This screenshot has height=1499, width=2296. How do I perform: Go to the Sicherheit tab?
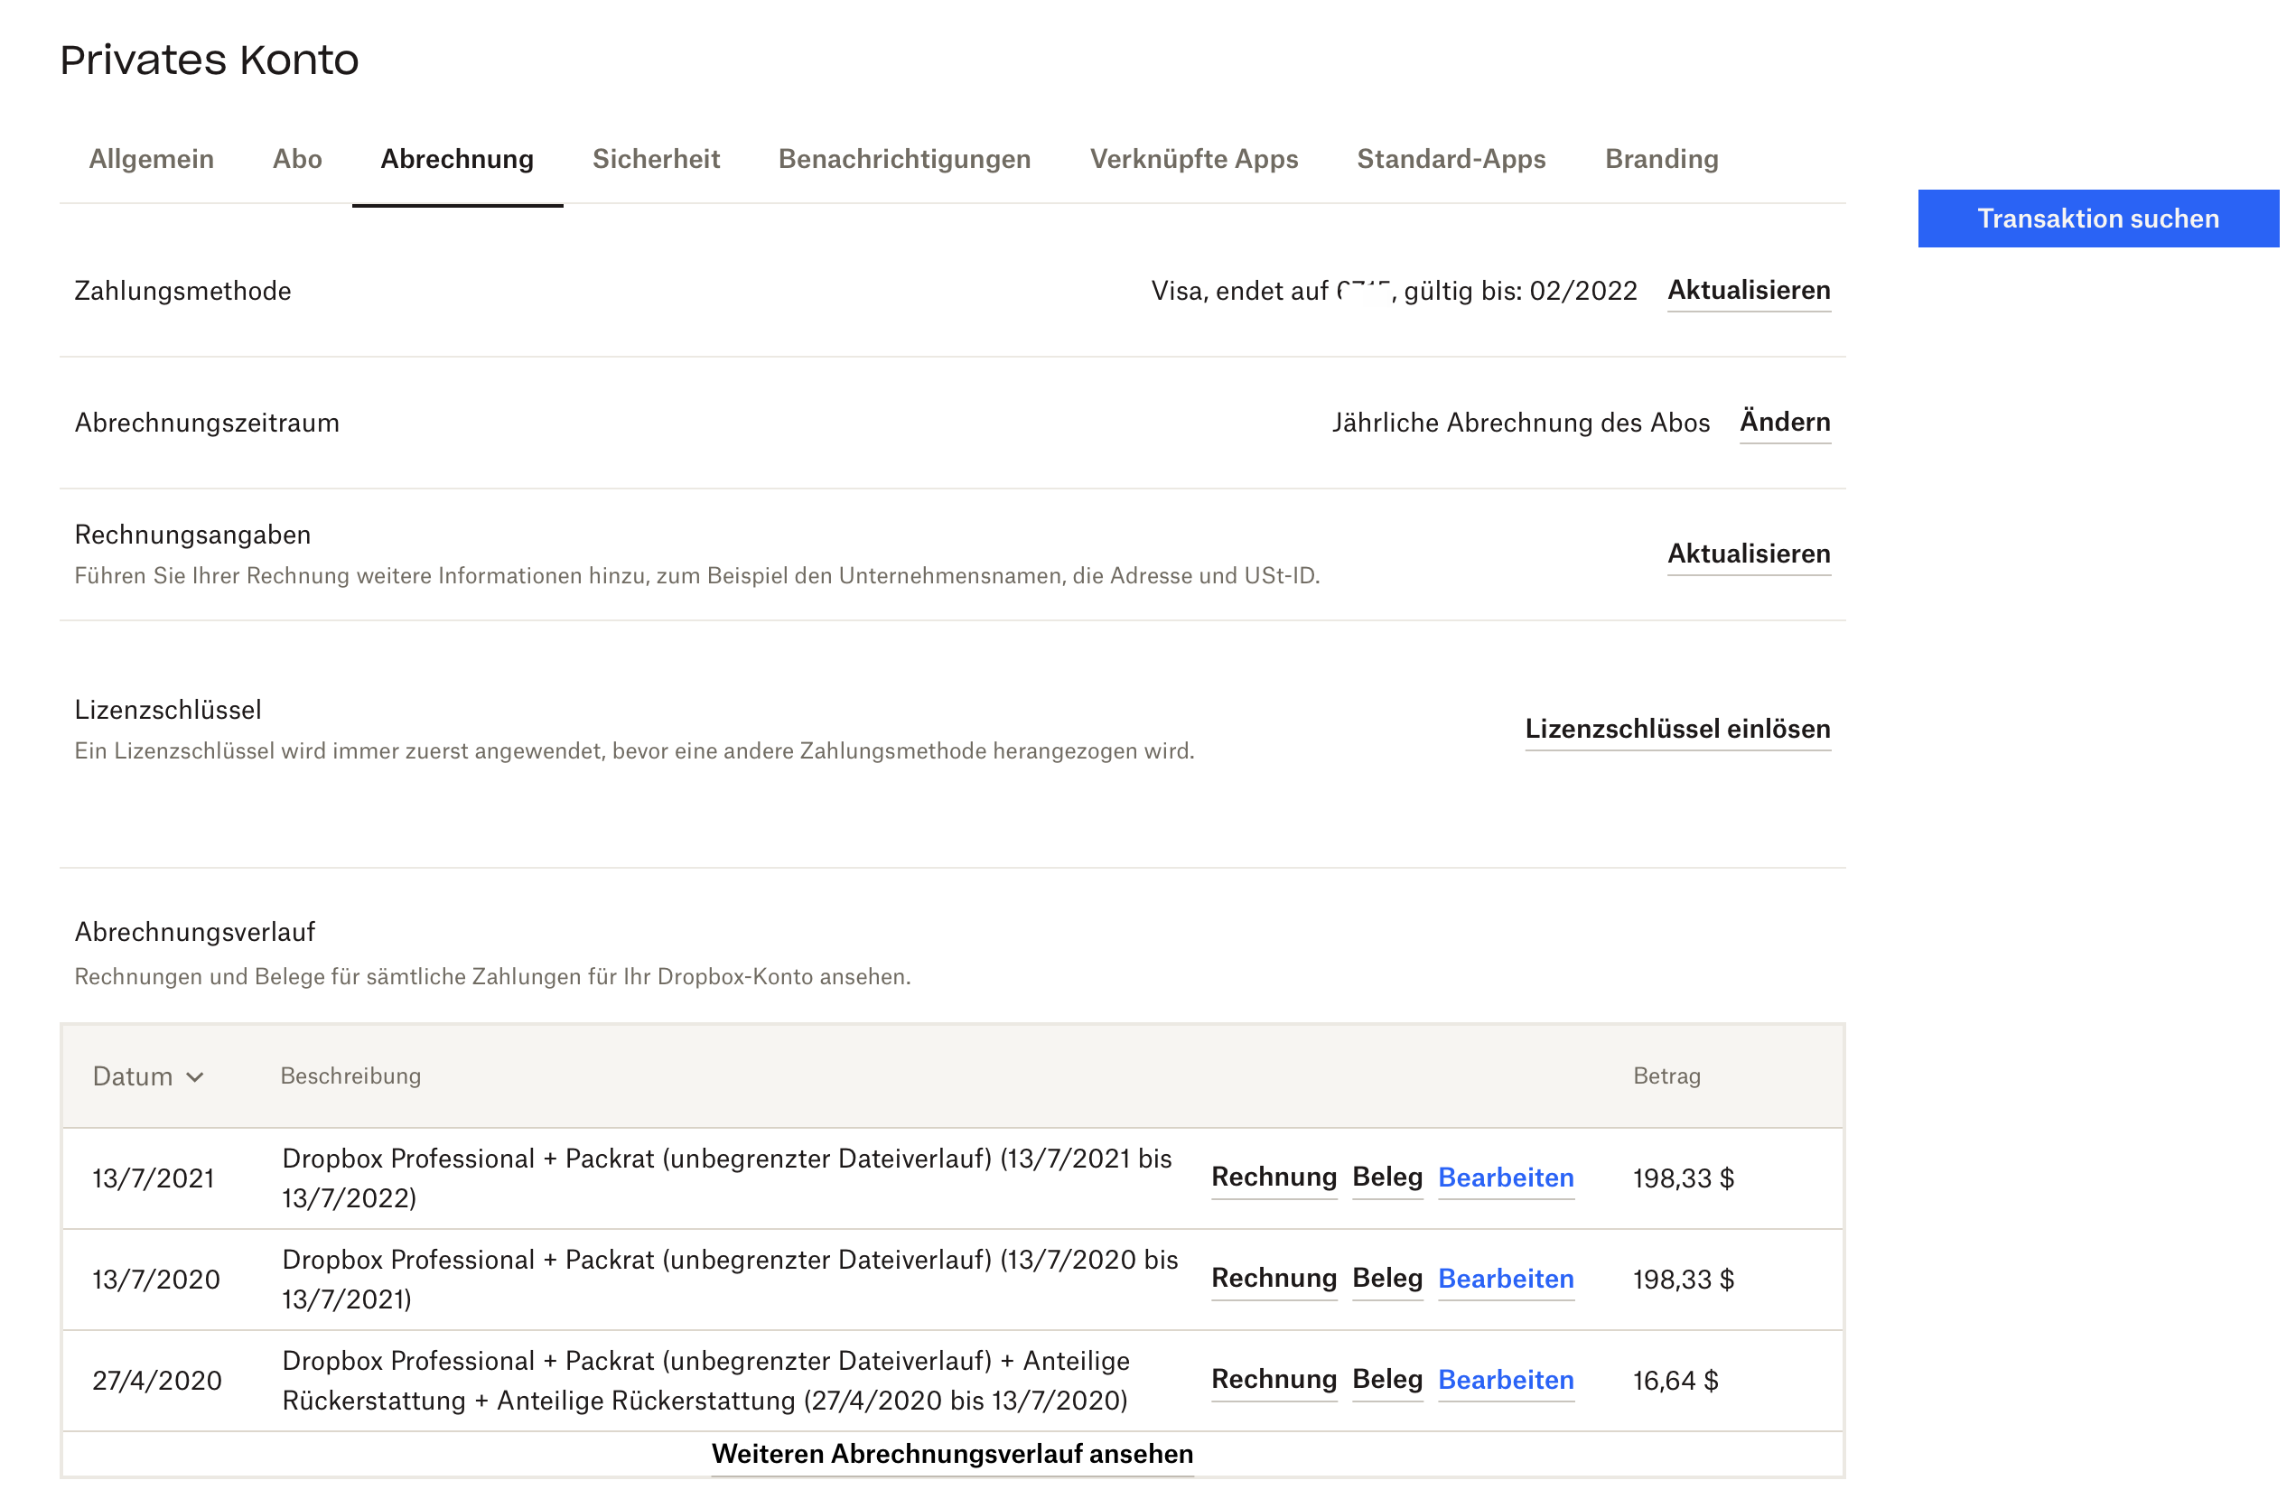pos(656,159)
